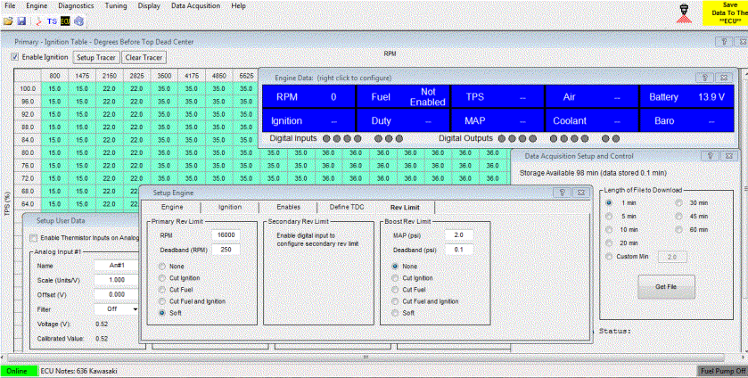This screenshot has width=748, height=378.
Task: Click the Setup Tracer button
Action: [x=96, y=57]
